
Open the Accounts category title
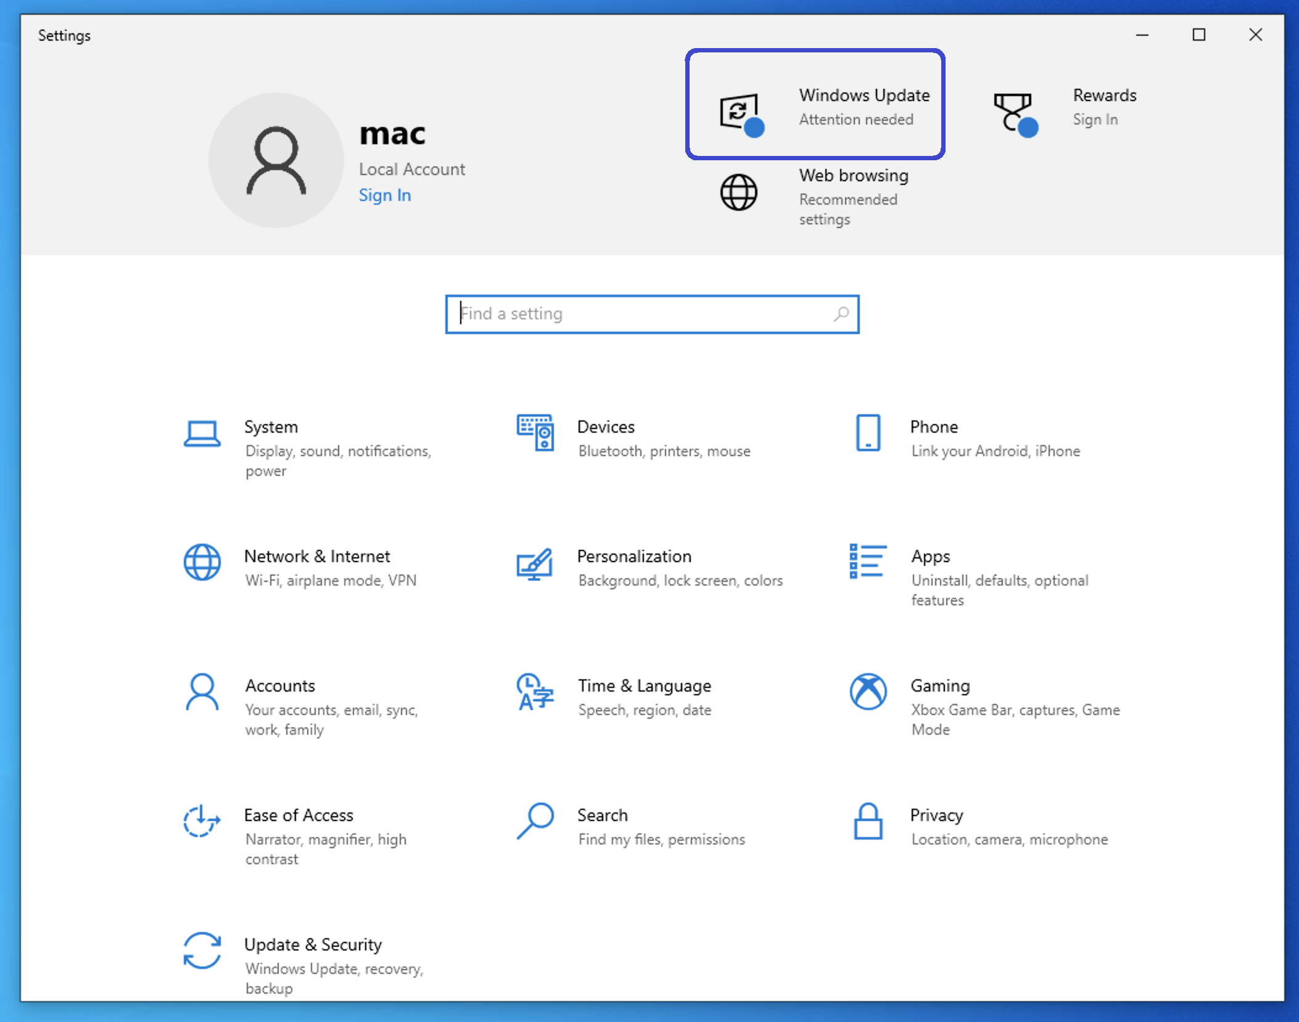click(x=280, y=685)
